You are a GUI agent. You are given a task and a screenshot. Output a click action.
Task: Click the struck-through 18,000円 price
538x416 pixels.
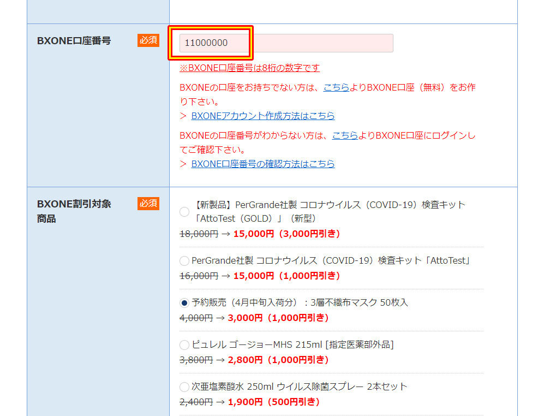coord(199,234)
